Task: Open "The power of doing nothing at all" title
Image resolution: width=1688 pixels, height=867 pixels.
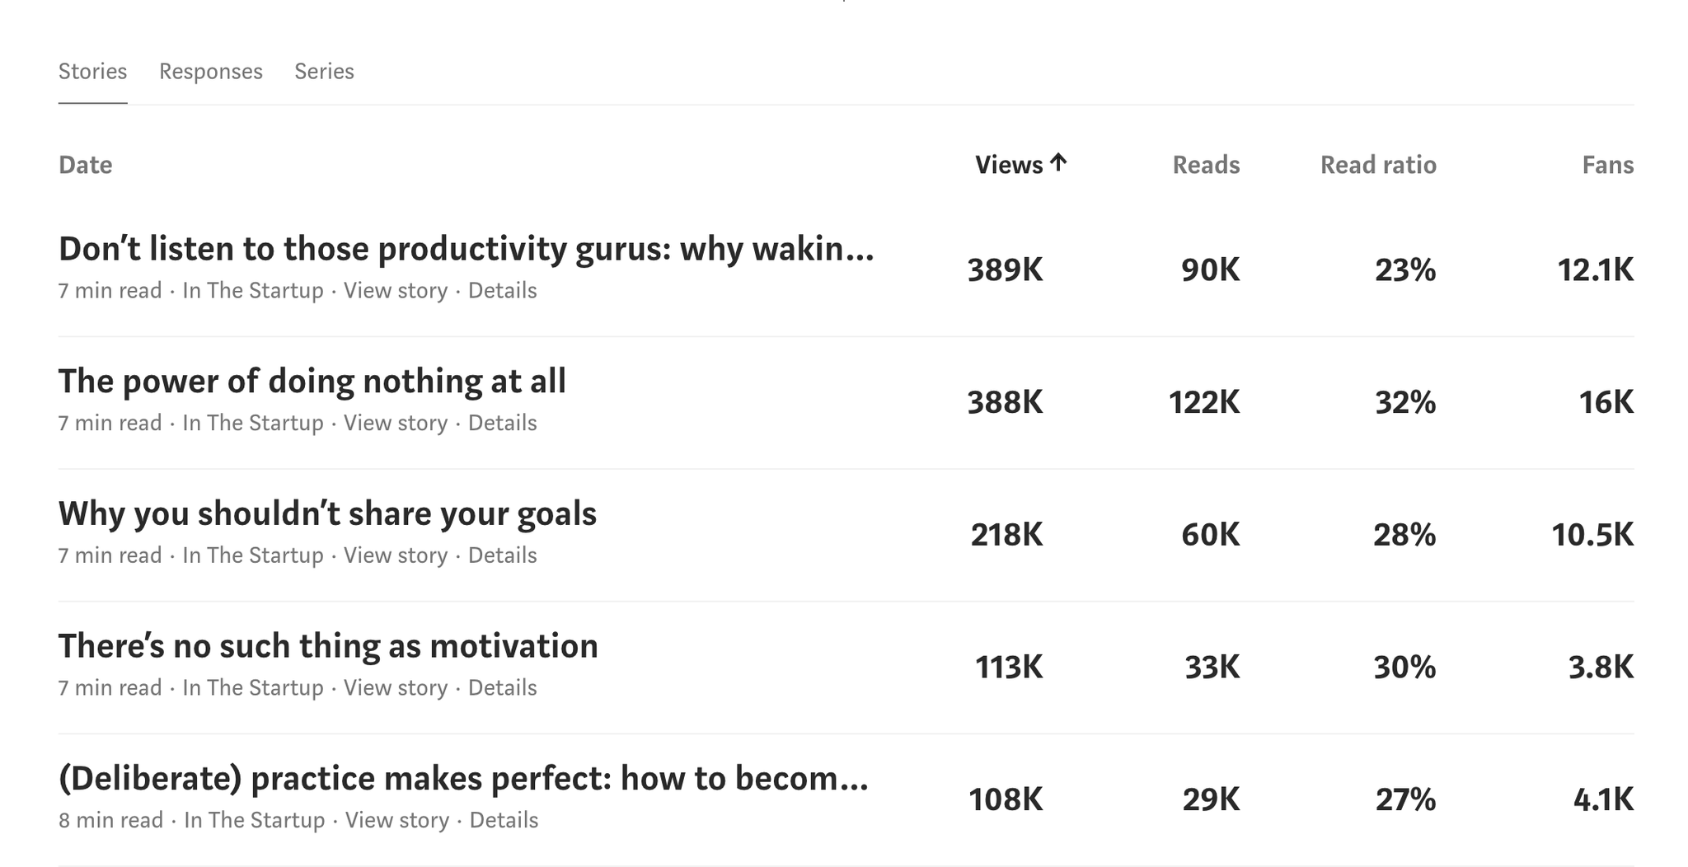Action: coord(312,382)
